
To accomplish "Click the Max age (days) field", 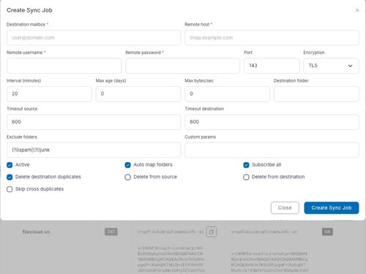I will coord(138,94).
